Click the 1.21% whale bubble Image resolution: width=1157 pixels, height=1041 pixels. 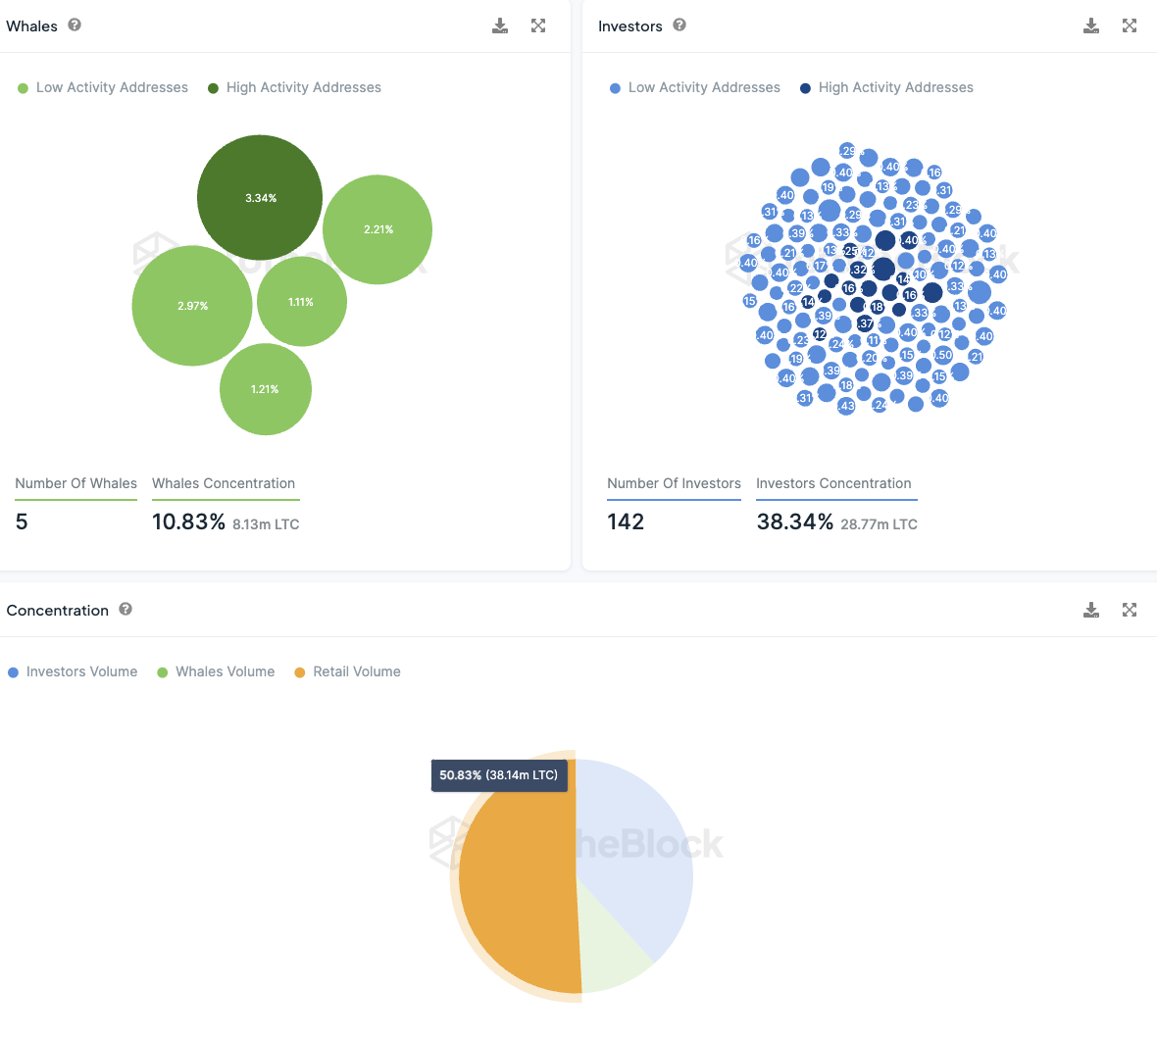coord(266,389)
